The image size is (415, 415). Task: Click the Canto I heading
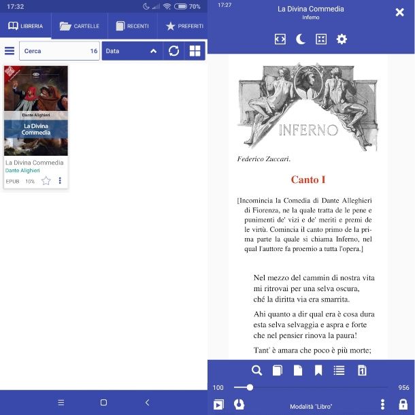308,180
